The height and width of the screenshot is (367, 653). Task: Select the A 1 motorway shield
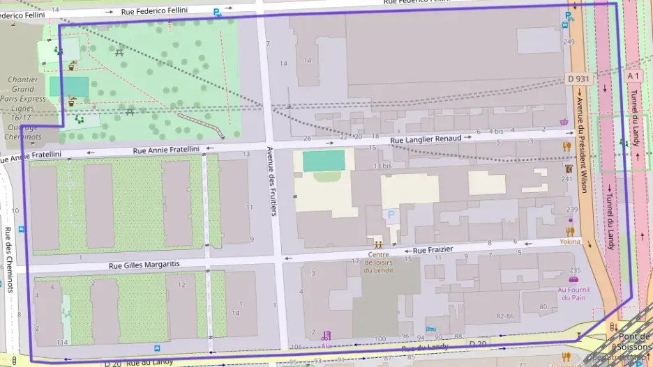tap(633, 76)
